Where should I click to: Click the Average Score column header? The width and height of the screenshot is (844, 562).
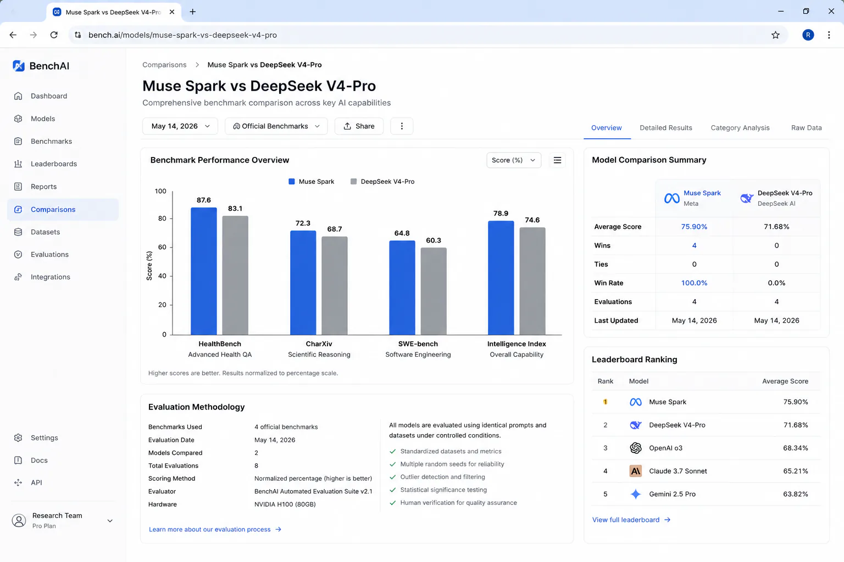point(785,381)
